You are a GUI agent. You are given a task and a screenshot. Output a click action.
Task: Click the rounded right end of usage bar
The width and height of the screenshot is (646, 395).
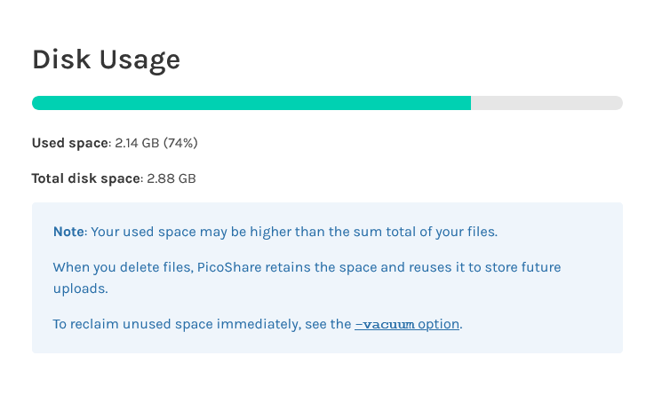coord(618,103)
